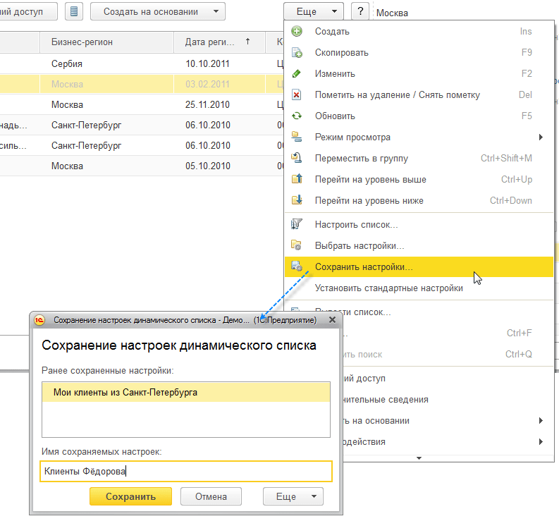The width and height of the screenshot is (559, 521).
Task: Click the list icon button in toolbar
Action: (x=74, y=11)
